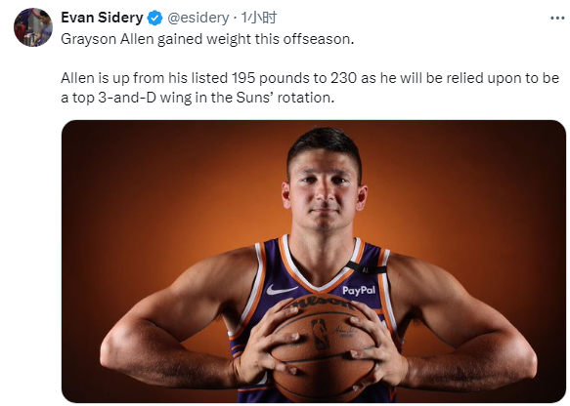
Task: Click the word "Suns'" in the tweet
Action: 255,98
